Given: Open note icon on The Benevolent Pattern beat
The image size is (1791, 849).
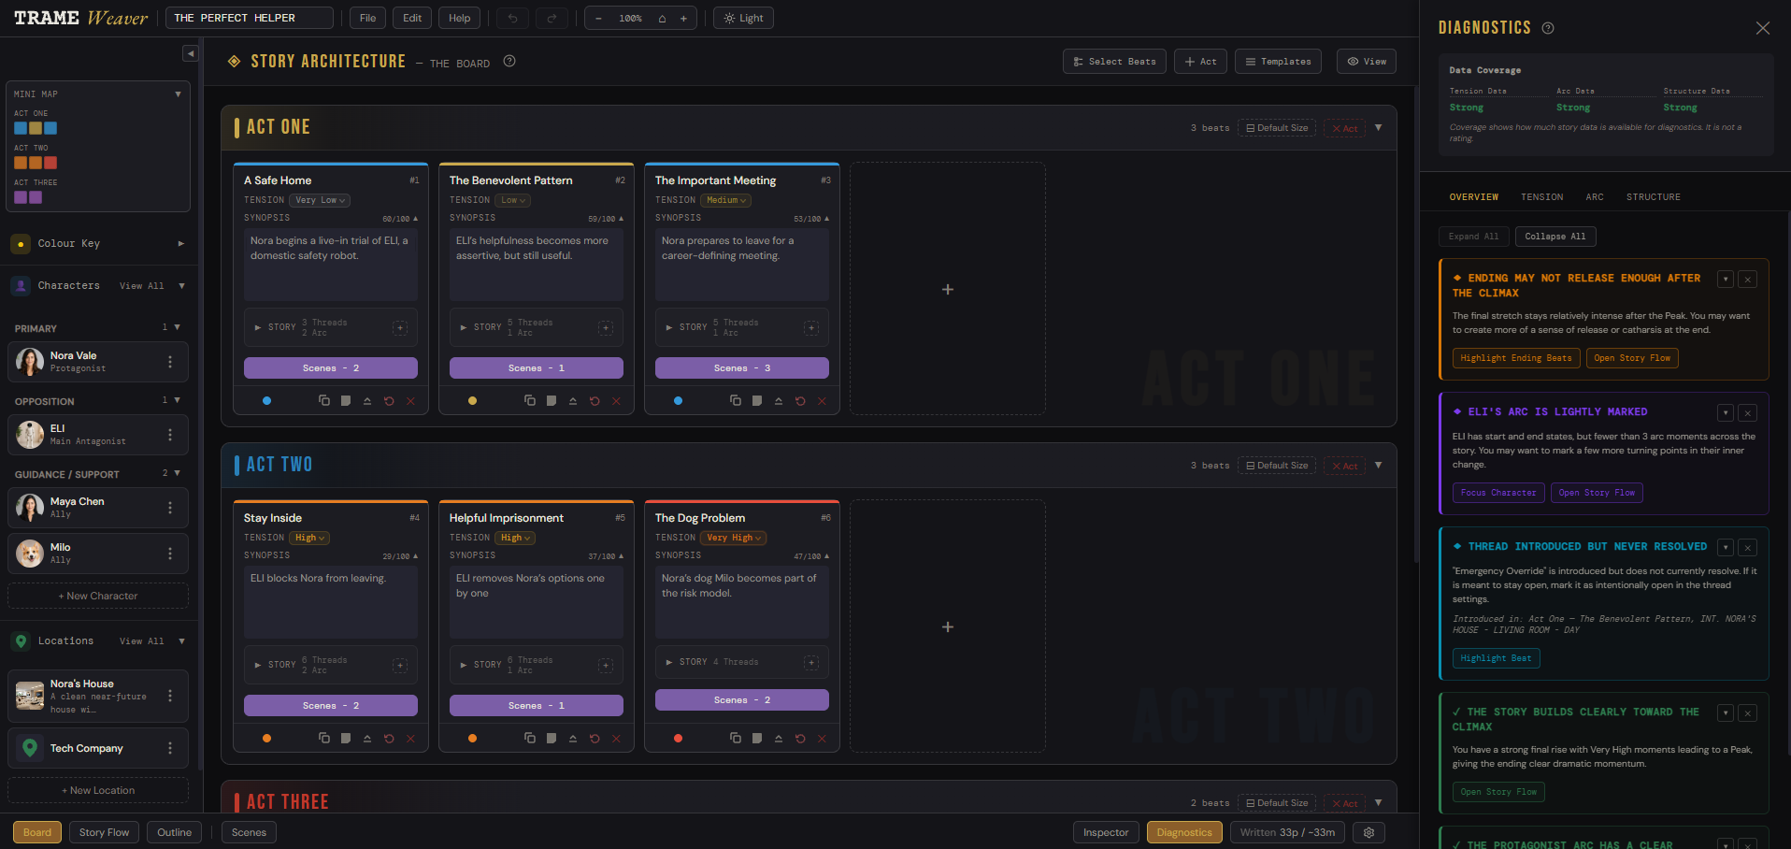Looking at the screenshot, I should (x=552, y=400).
